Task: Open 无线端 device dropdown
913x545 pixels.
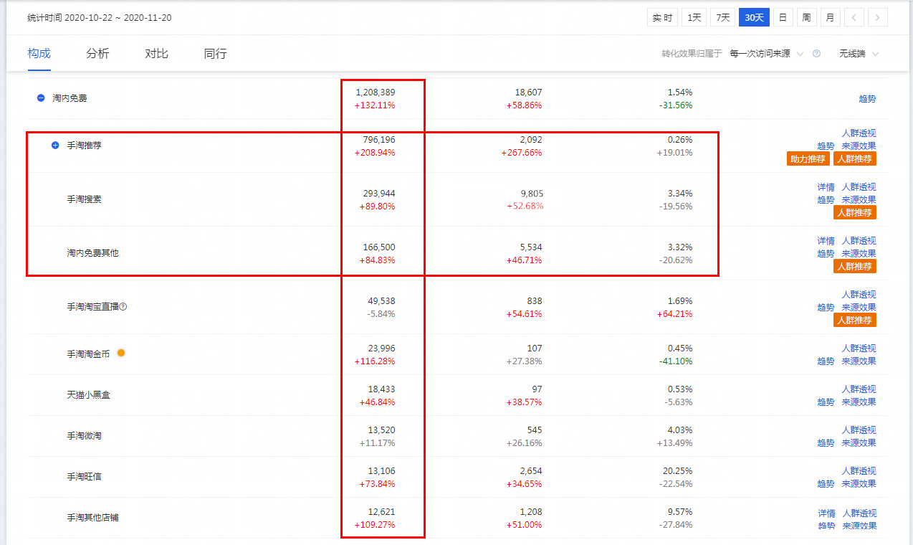Action: [859, 54]
